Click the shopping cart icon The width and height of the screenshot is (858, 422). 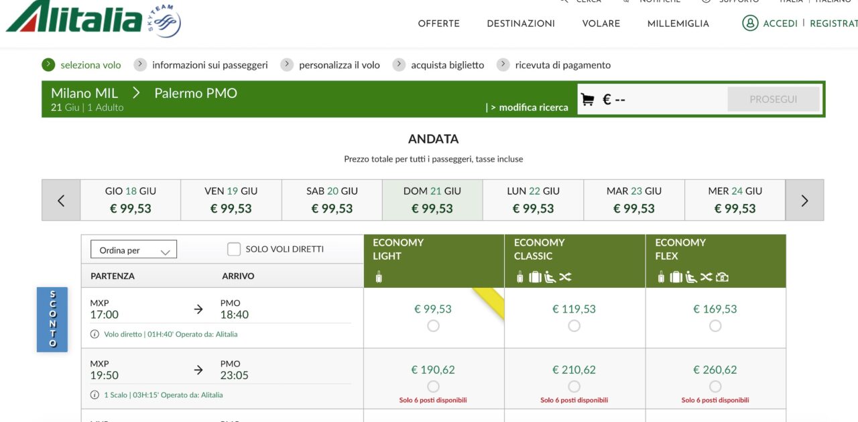coord(588,99)
